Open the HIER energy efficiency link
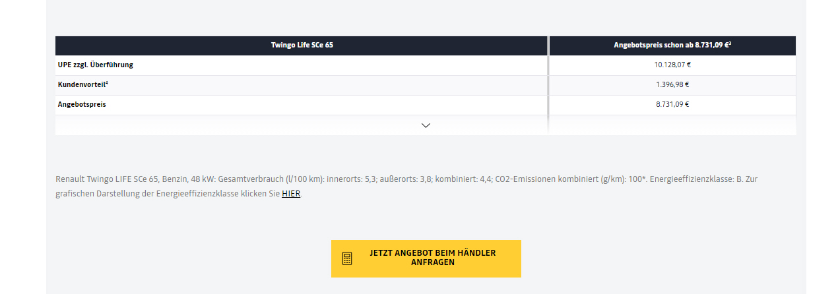This screenshot has height=294, width=838. (291, 194)
